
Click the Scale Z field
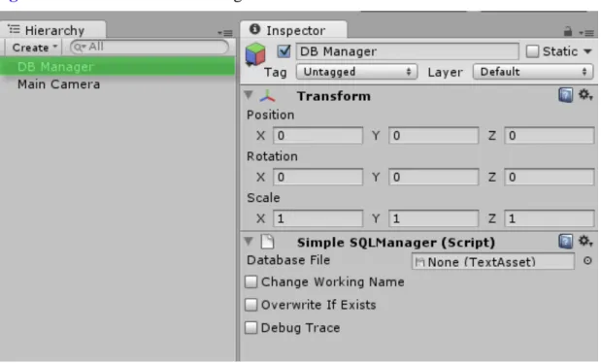[550, 218]
